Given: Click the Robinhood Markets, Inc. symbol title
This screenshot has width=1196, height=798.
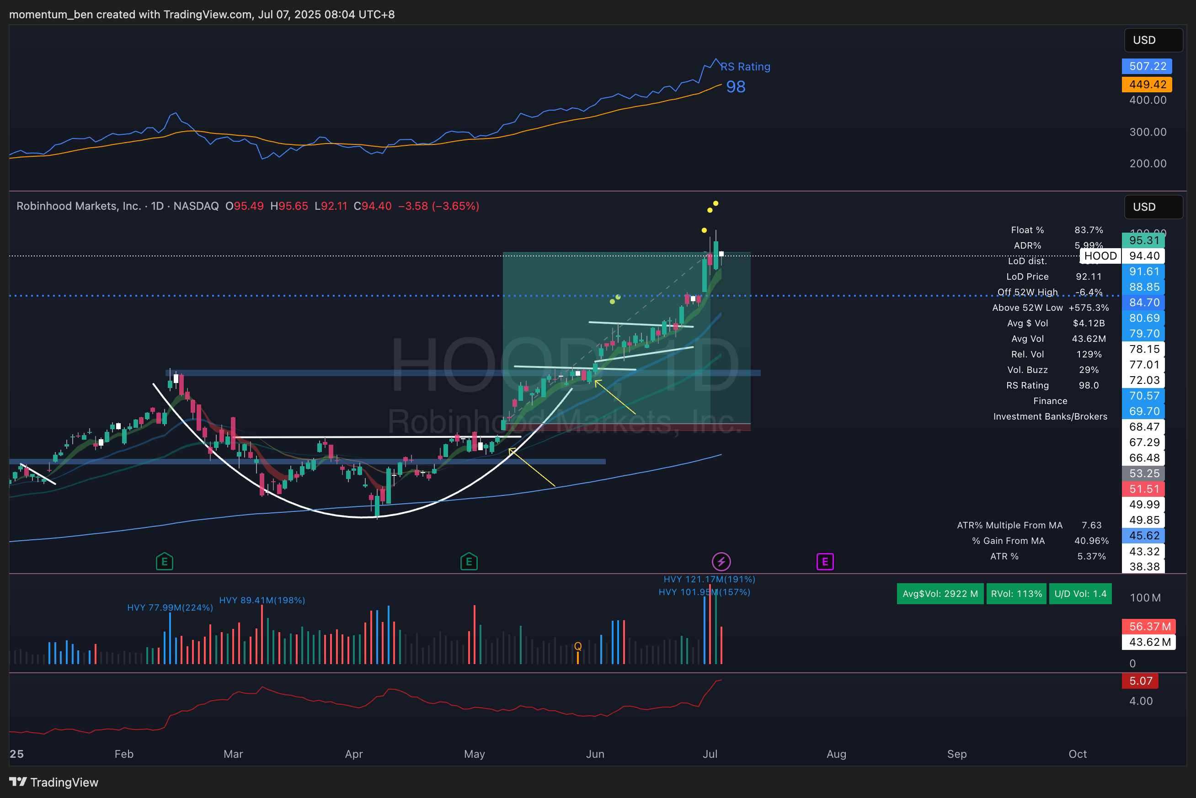Looking at the screenshot, I should [x=79, y=206].
